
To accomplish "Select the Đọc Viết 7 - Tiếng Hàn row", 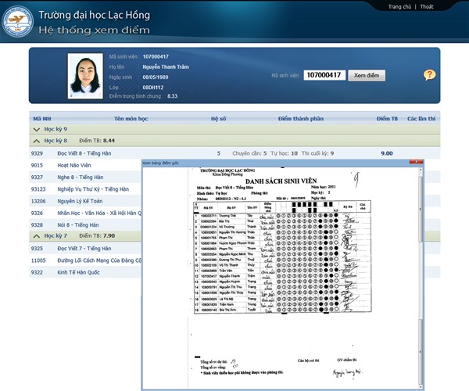I will (x=86, y=248).
